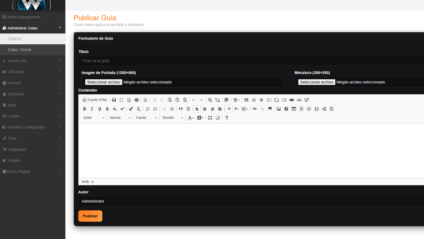The image size is (424, 239).
Task: Maximize the content editor
Action: [210, 118]
